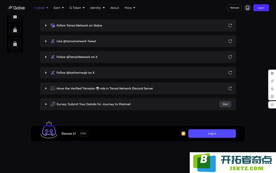The height and width of the screenshot is (173, 276).
Task: Expand the Like @tanssinetwork Tweet task
Action: coord(46,41)
